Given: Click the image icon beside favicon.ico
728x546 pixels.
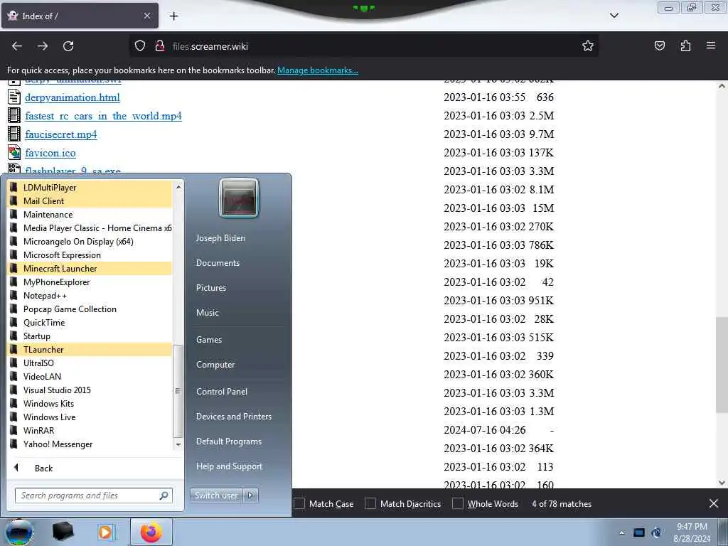Looking at the screenshot, I should (x=14, y=152).
